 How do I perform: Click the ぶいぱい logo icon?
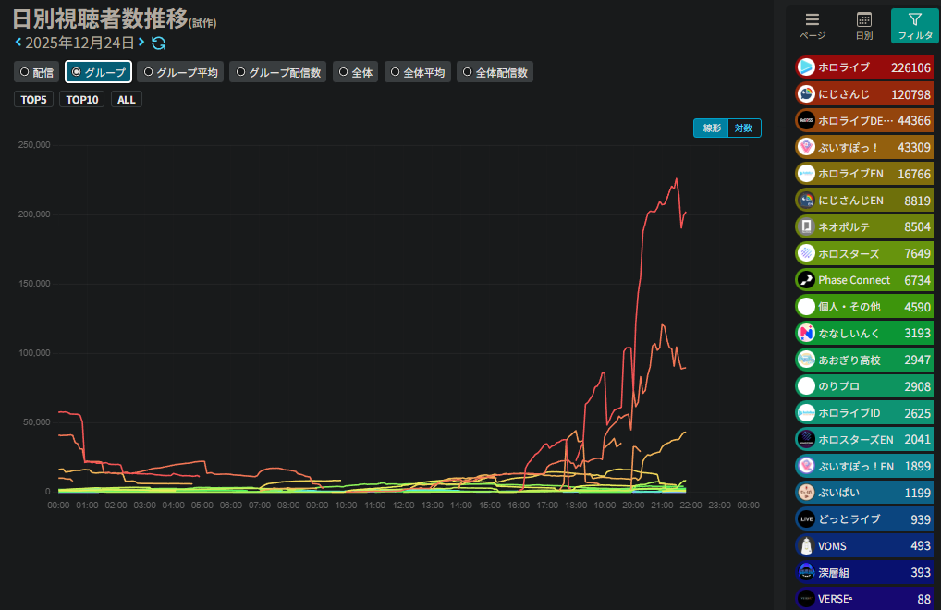[806, 493]
